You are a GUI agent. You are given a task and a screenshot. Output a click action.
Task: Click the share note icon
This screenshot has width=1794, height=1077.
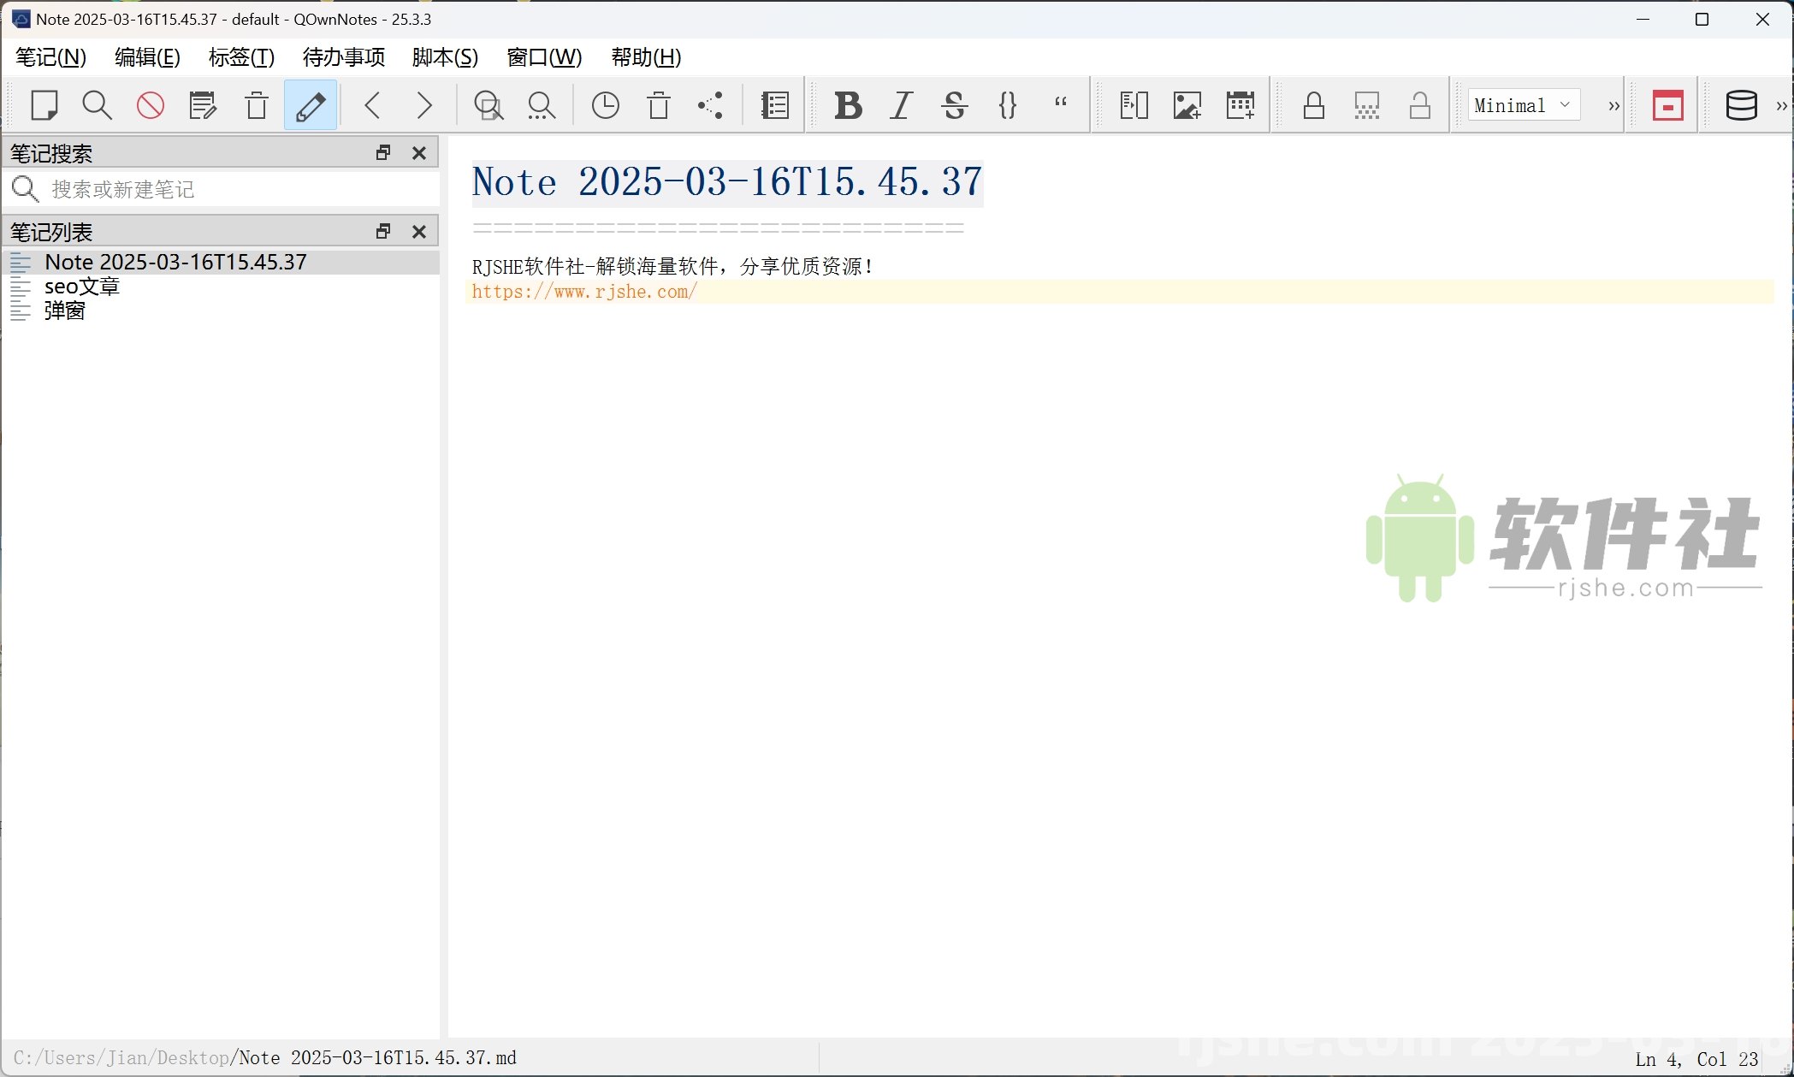(x=710, y=105)
